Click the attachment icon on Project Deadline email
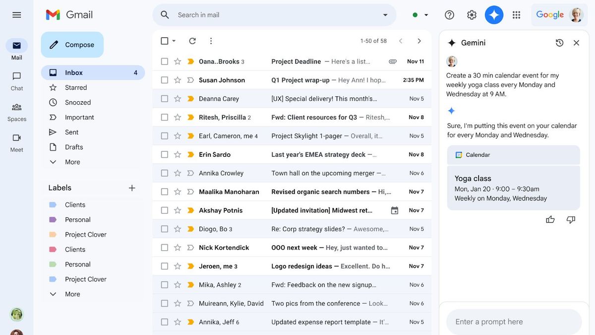 (393, 62)
